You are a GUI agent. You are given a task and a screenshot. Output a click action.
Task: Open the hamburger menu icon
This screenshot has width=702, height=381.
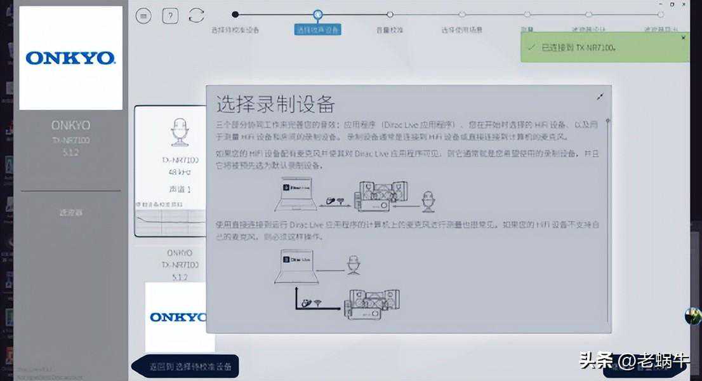[x=143, y=16]
